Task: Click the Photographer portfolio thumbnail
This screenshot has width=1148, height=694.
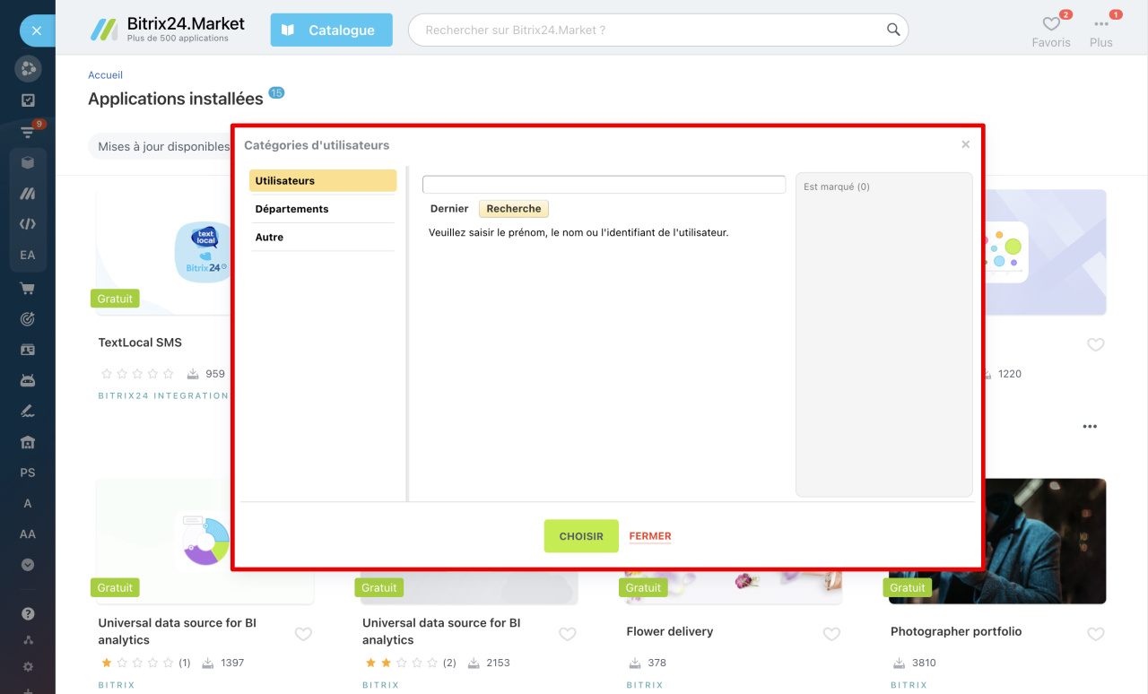Action: click(x=997, y=542)
